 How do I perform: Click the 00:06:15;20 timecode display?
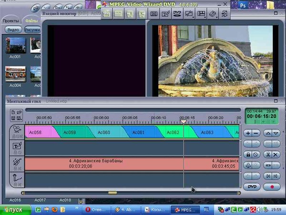[262, 116]
